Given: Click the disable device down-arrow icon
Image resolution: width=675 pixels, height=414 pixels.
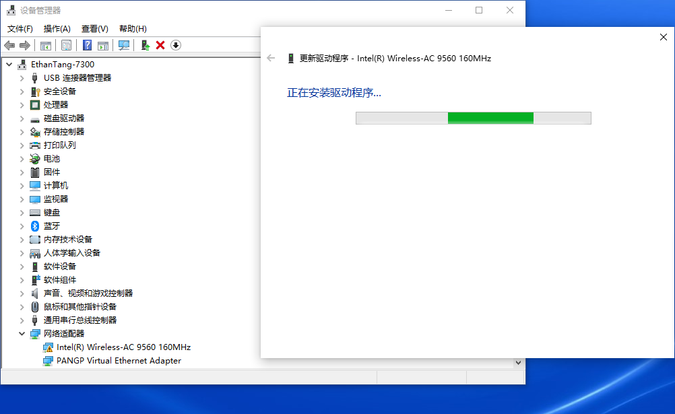Looking at the screenshot, I should coord(176,45).
